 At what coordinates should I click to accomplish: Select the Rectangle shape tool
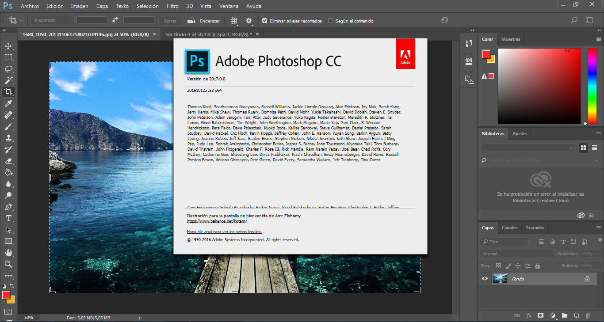(x=8, y=241)
